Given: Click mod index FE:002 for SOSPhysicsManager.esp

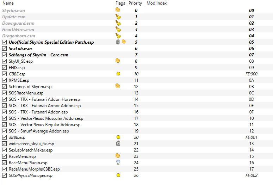Looking at the screenshot, I should 252,175.
